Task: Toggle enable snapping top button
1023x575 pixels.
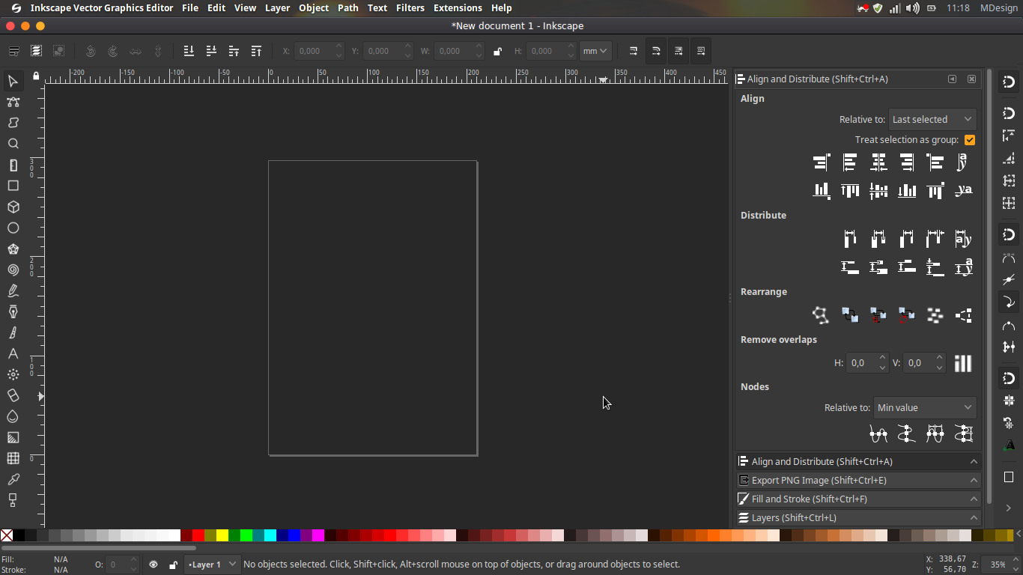Action: 1009,82
